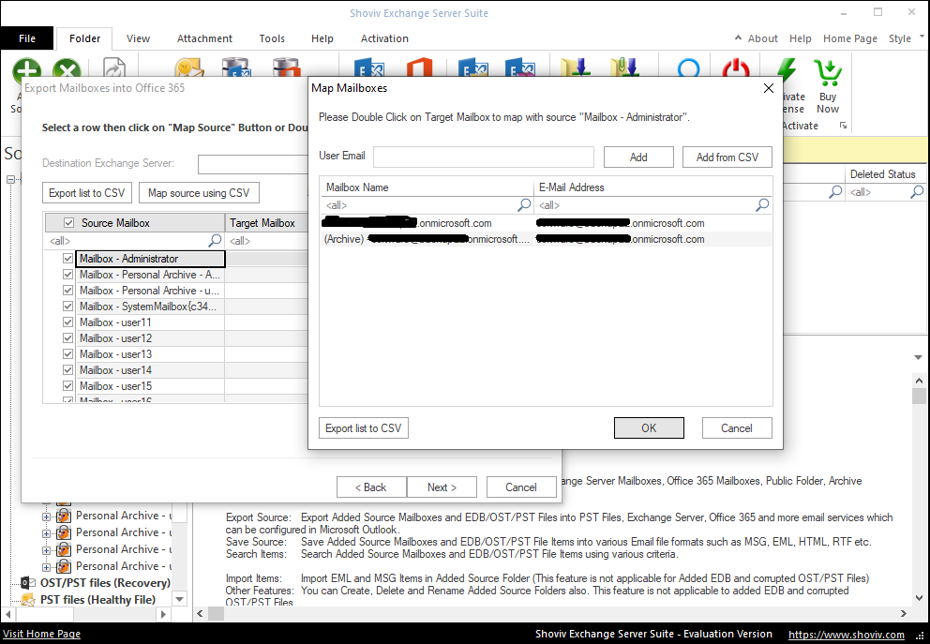Screen dimensions: 930x644
Task: Click Cancel in the Map Mailboxes dialog
Action: click(x=737, y=428)
